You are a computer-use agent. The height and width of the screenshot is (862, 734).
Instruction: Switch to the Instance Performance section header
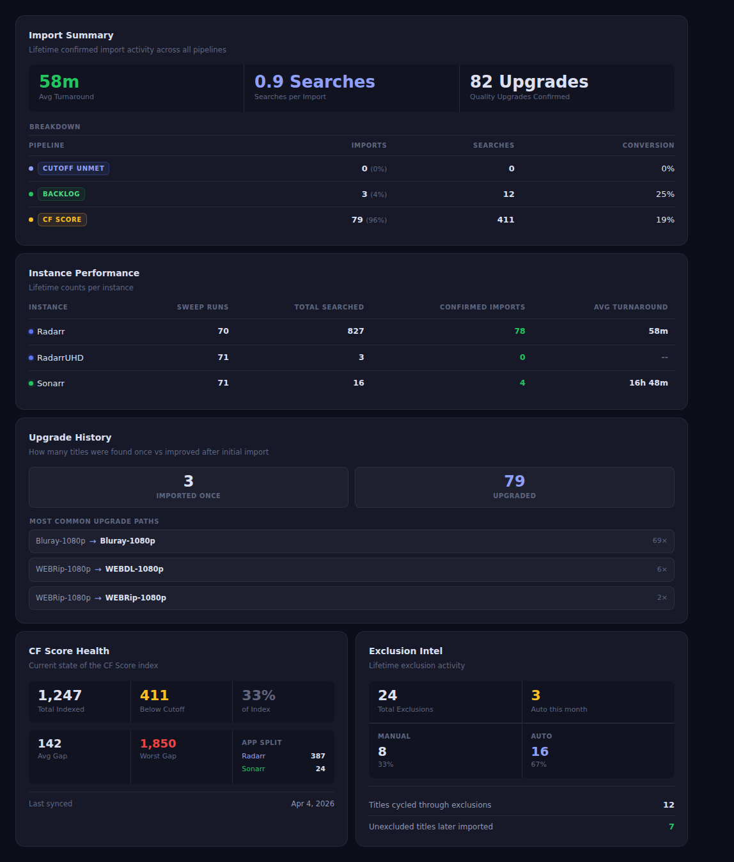point(84,272)
